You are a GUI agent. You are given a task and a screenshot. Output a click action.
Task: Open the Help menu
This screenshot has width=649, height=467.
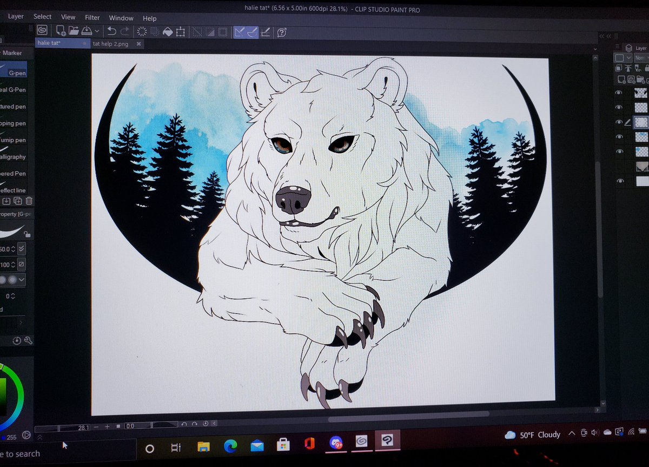click(x=150, y=18)
